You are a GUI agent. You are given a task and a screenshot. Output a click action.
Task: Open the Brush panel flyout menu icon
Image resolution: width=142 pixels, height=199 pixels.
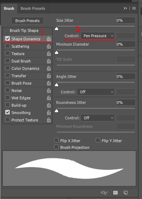click(x=134, y=8)
